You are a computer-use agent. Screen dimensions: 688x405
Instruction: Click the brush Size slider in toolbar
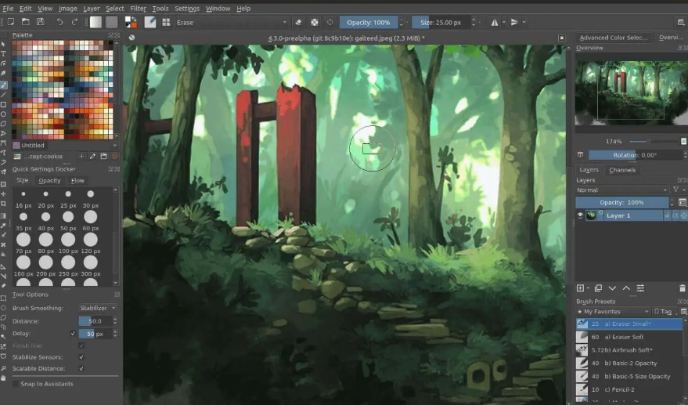click(x=441, y=22)
